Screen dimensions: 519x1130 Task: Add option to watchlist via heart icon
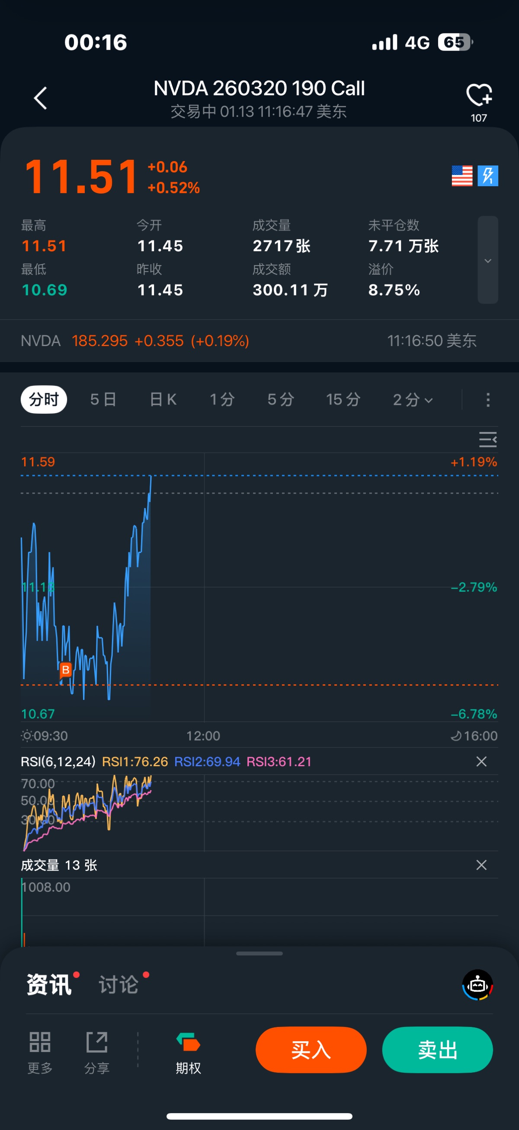(479, 95)
